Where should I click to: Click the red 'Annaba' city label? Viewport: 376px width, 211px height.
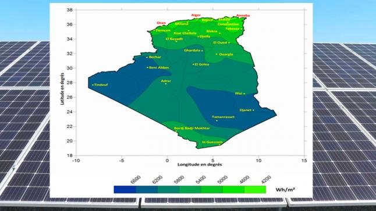tap(243, 16)
